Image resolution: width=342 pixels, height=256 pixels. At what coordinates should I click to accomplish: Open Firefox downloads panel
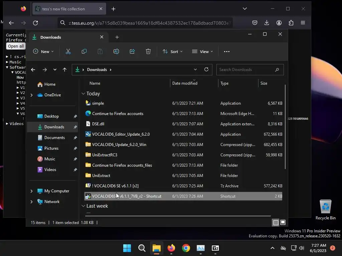coord(267,23)
